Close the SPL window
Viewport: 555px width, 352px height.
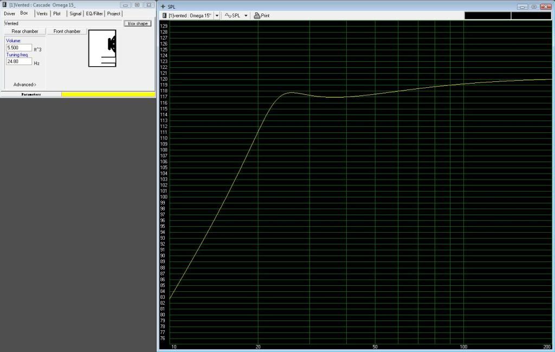(546, 7)
